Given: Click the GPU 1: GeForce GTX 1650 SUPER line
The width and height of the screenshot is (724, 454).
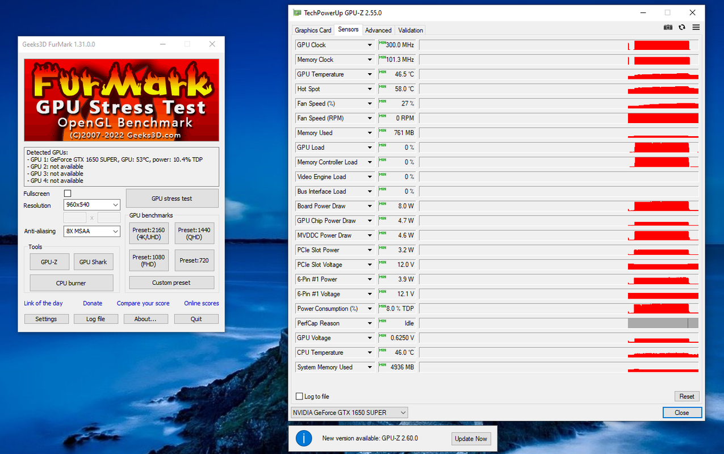Looking at the screenshot, I should point(115,159).
